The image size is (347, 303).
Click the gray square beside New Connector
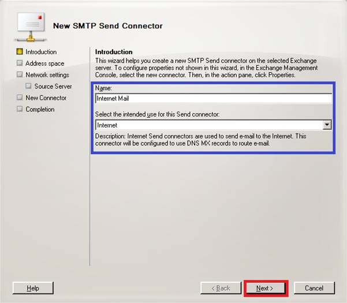point(20,98)
